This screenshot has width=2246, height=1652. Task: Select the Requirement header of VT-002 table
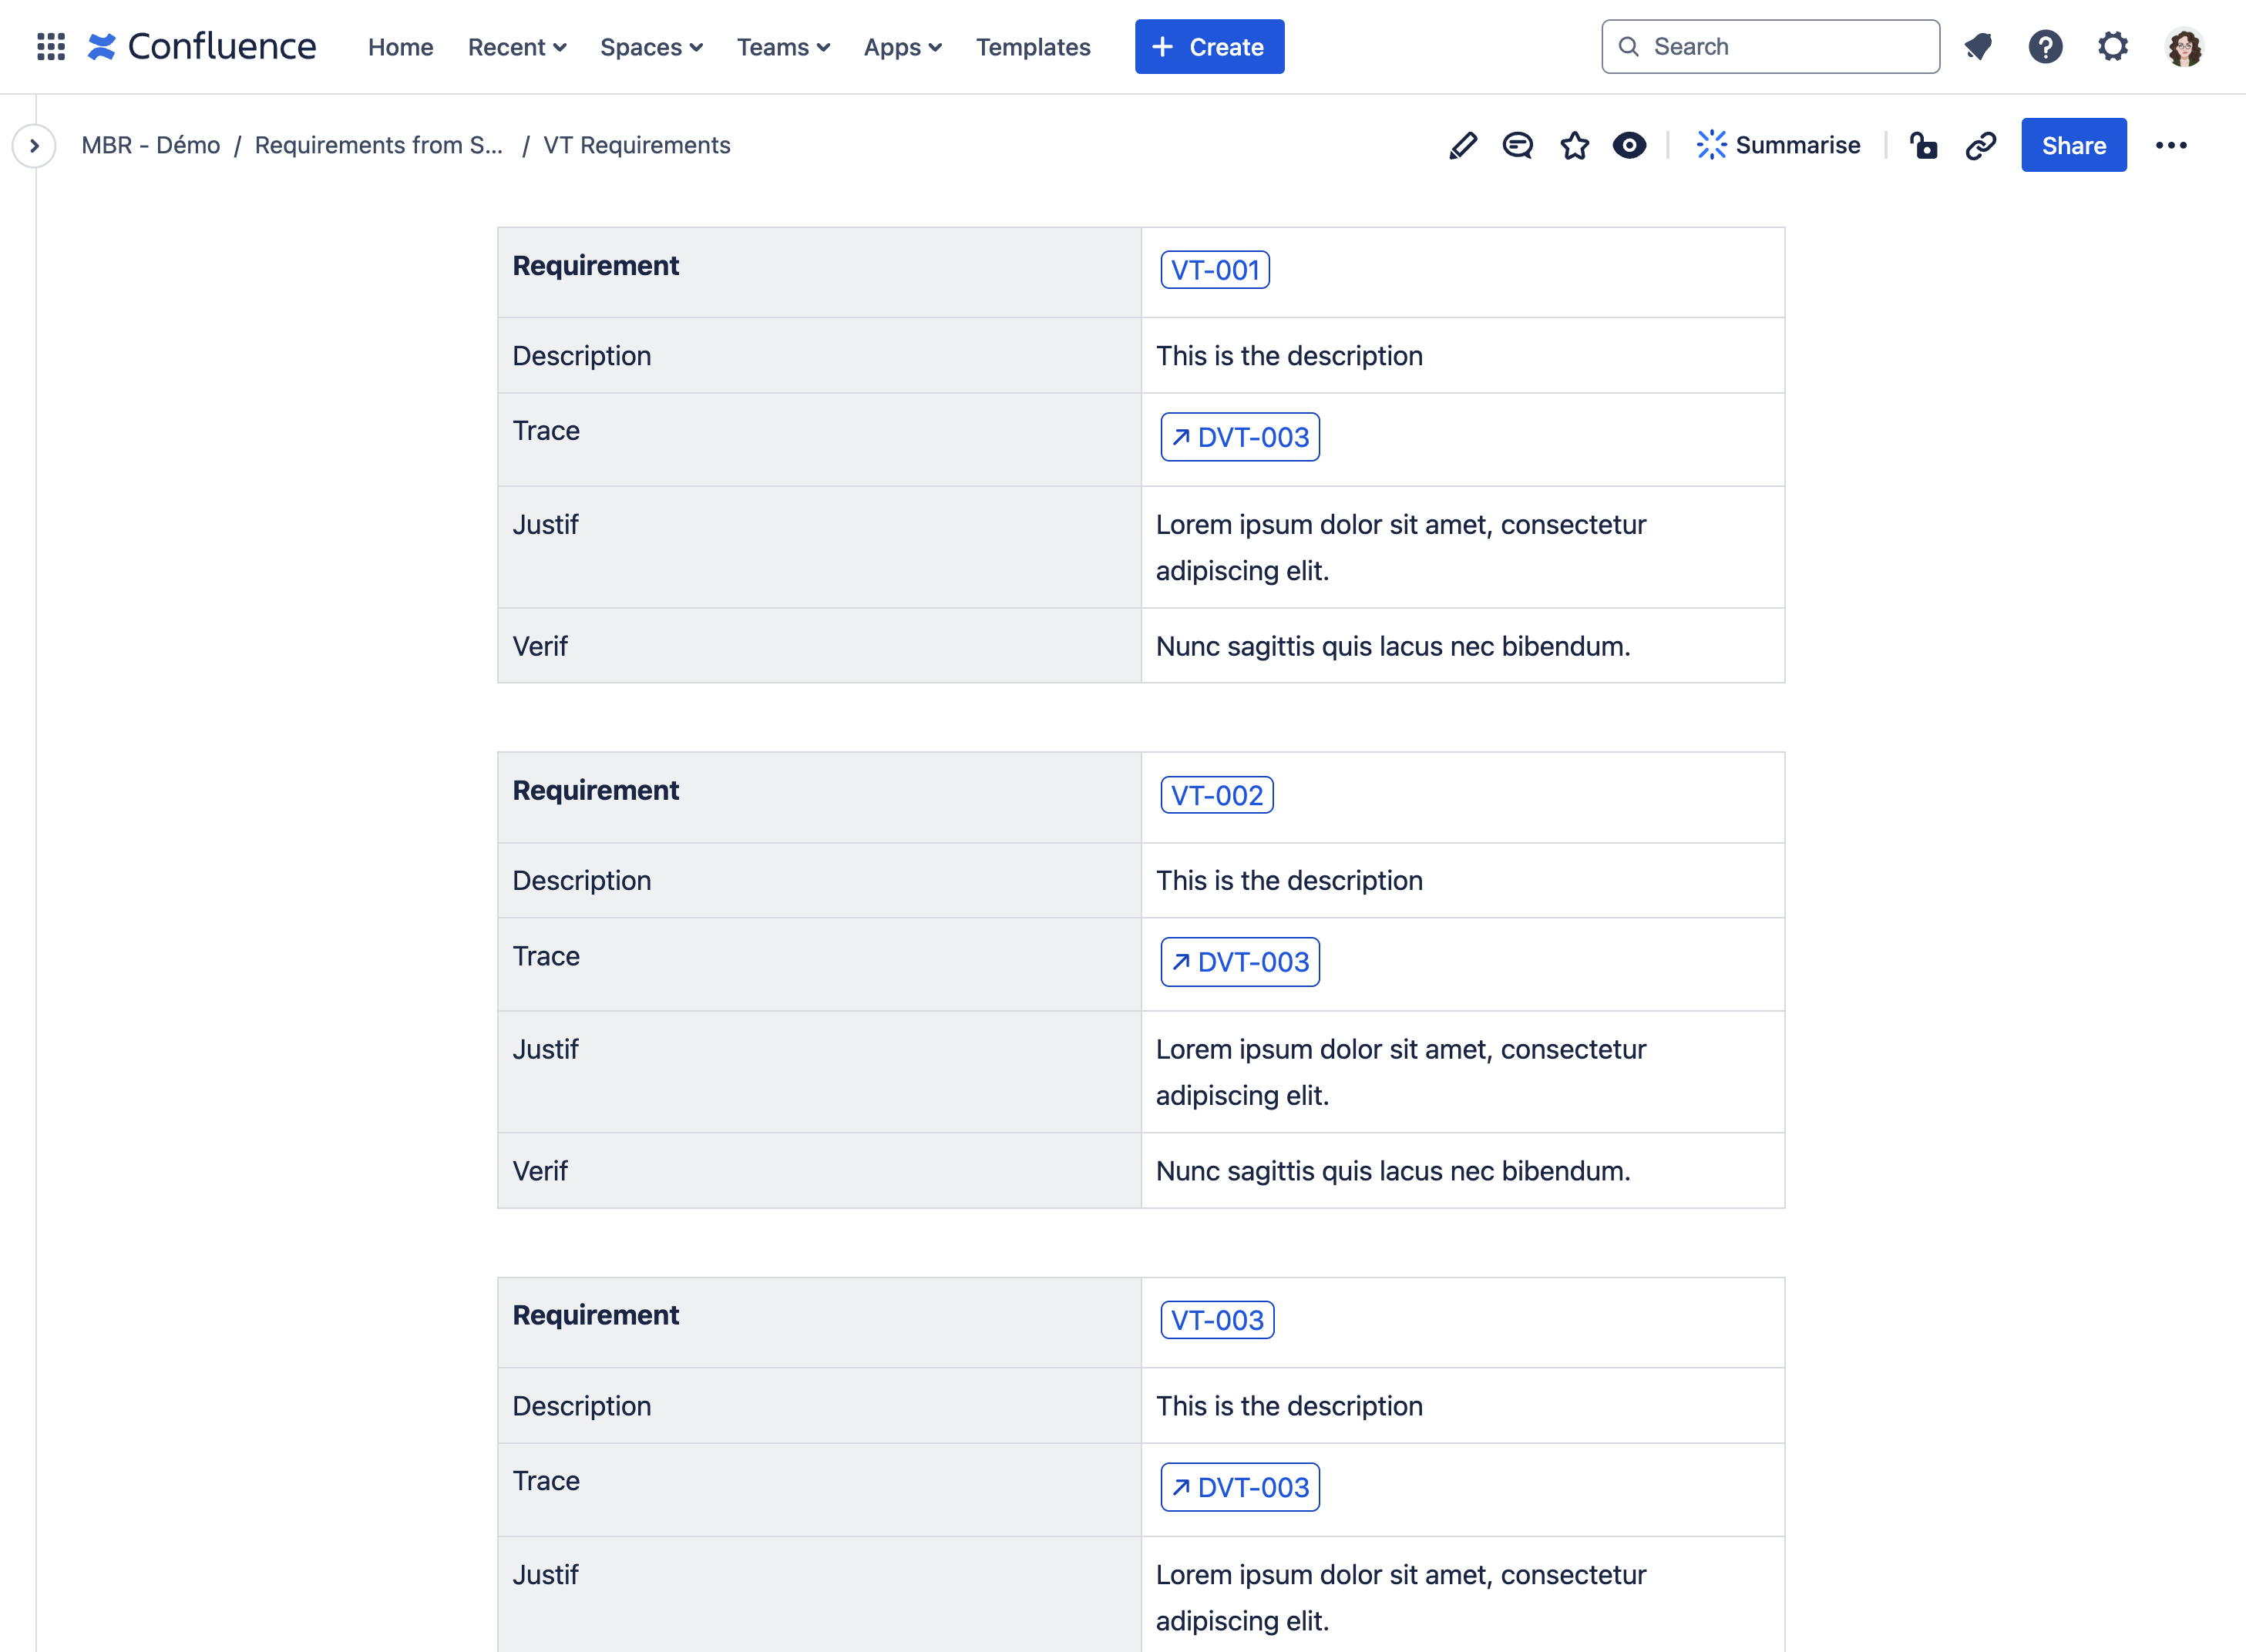point(595,791)
